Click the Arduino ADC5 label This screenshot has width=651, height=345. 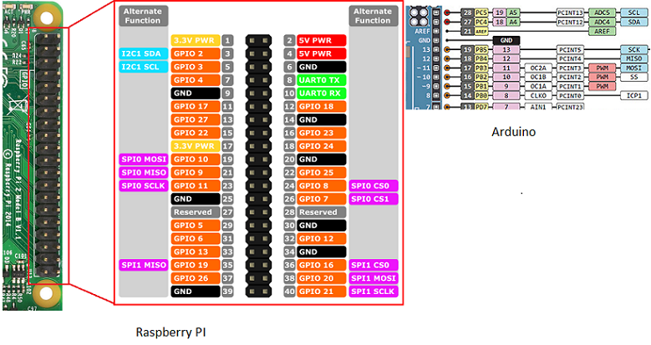click(x=602, y=13)
